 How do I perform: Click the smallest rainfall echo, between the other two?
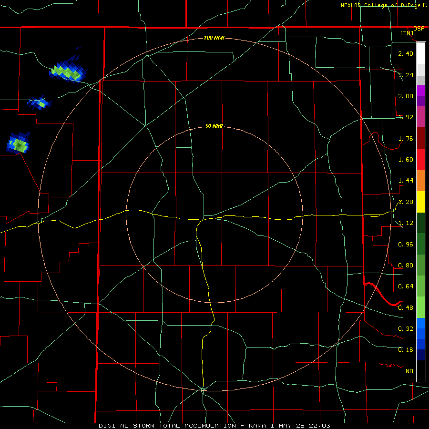40,102
